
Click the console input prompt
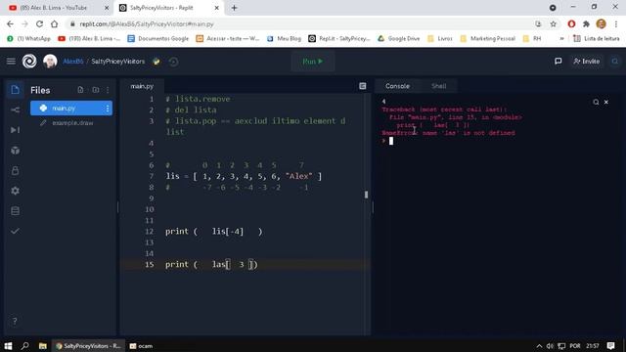[391, 141]
